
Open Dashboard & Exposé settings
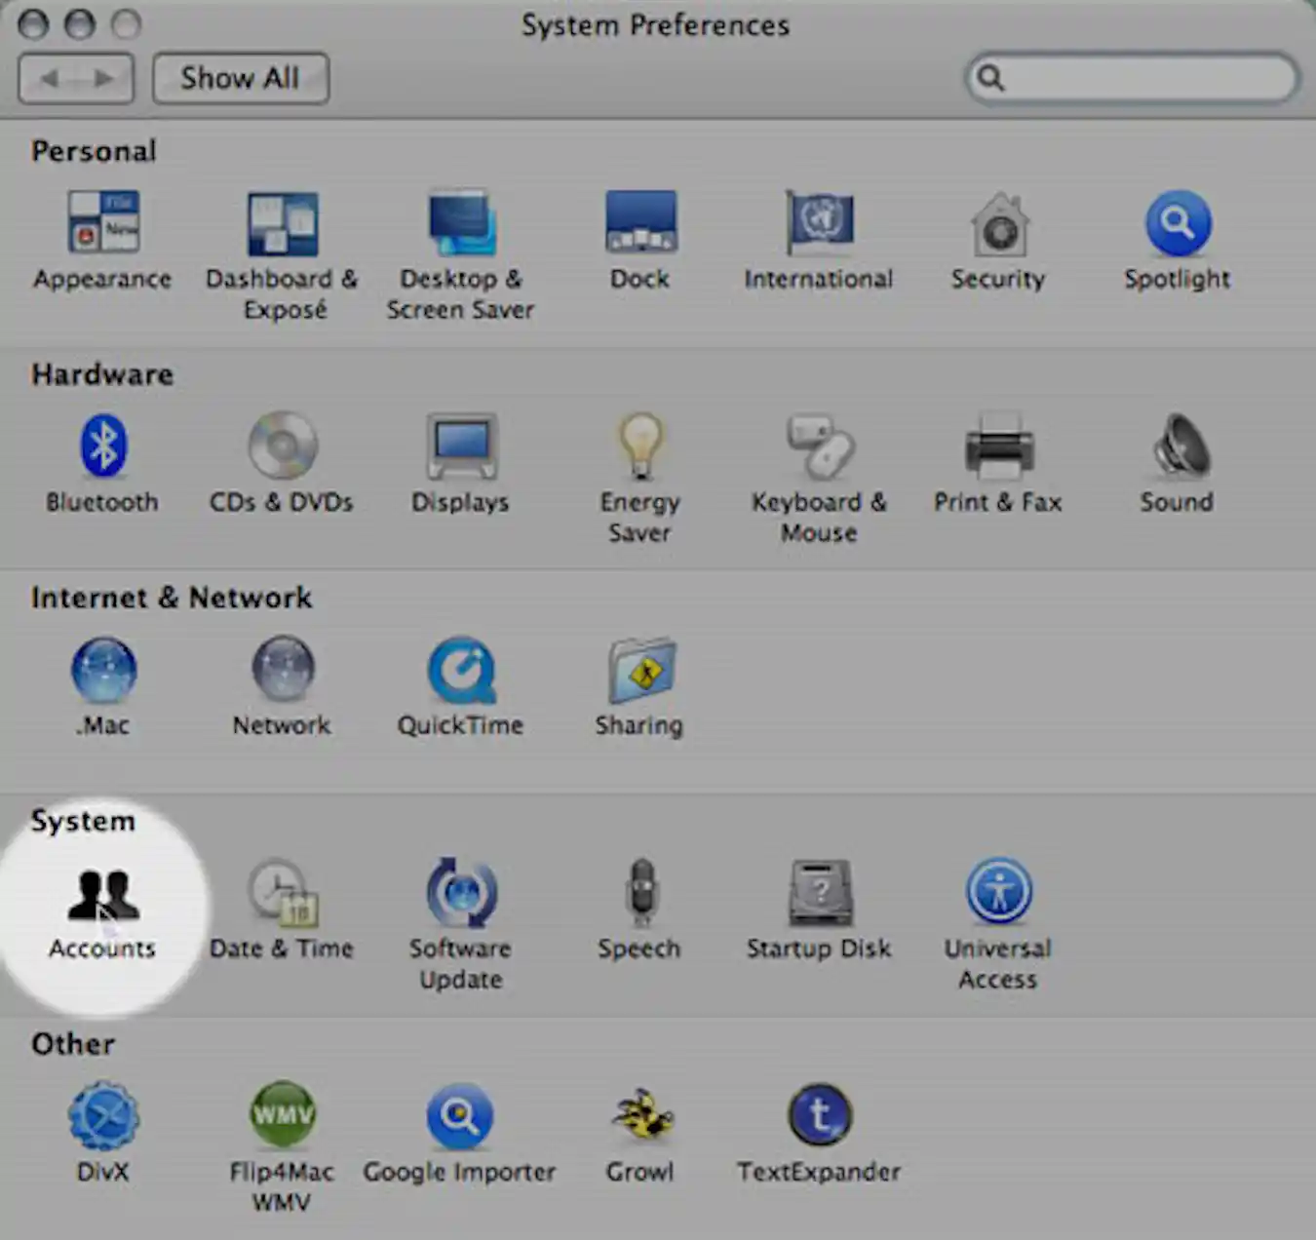click(282, 226)
